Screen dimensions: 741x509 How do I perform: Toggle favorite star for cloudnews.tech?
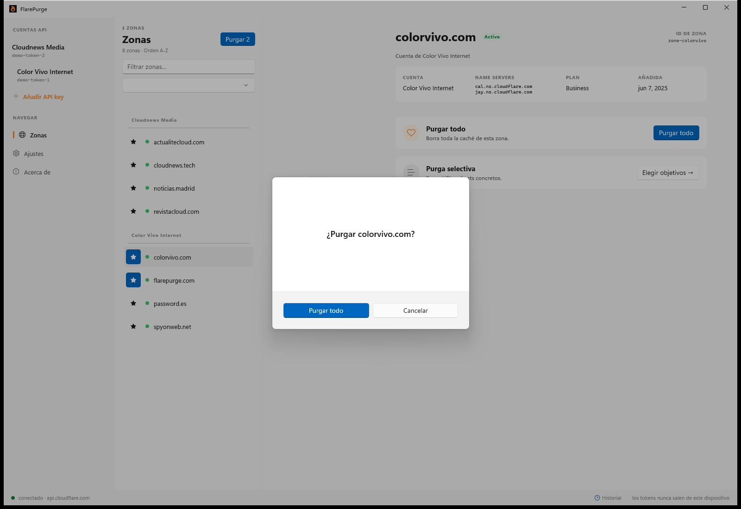pos(133,165)
